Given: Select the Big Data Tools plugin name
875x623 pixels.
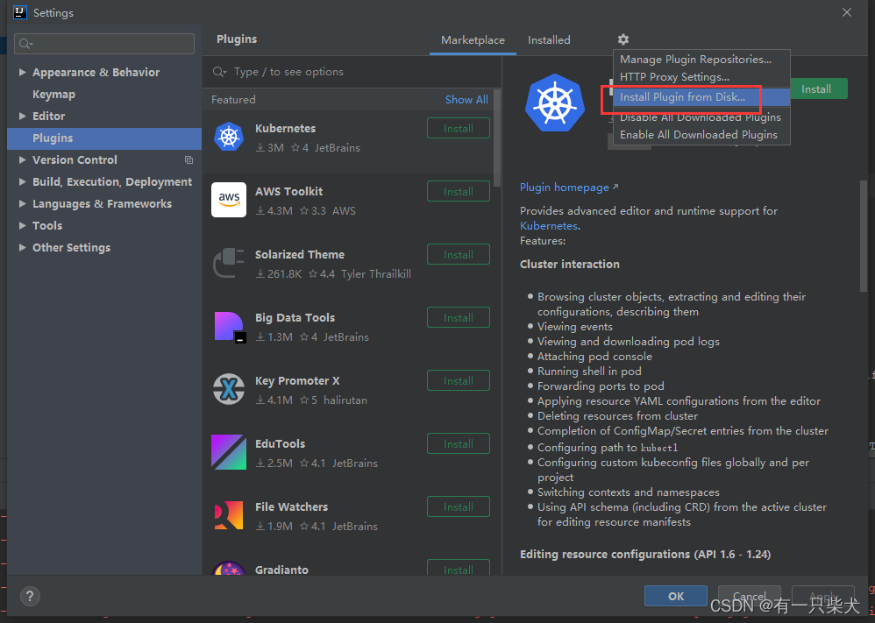Looking at the screenshot, I should [295, 317].
